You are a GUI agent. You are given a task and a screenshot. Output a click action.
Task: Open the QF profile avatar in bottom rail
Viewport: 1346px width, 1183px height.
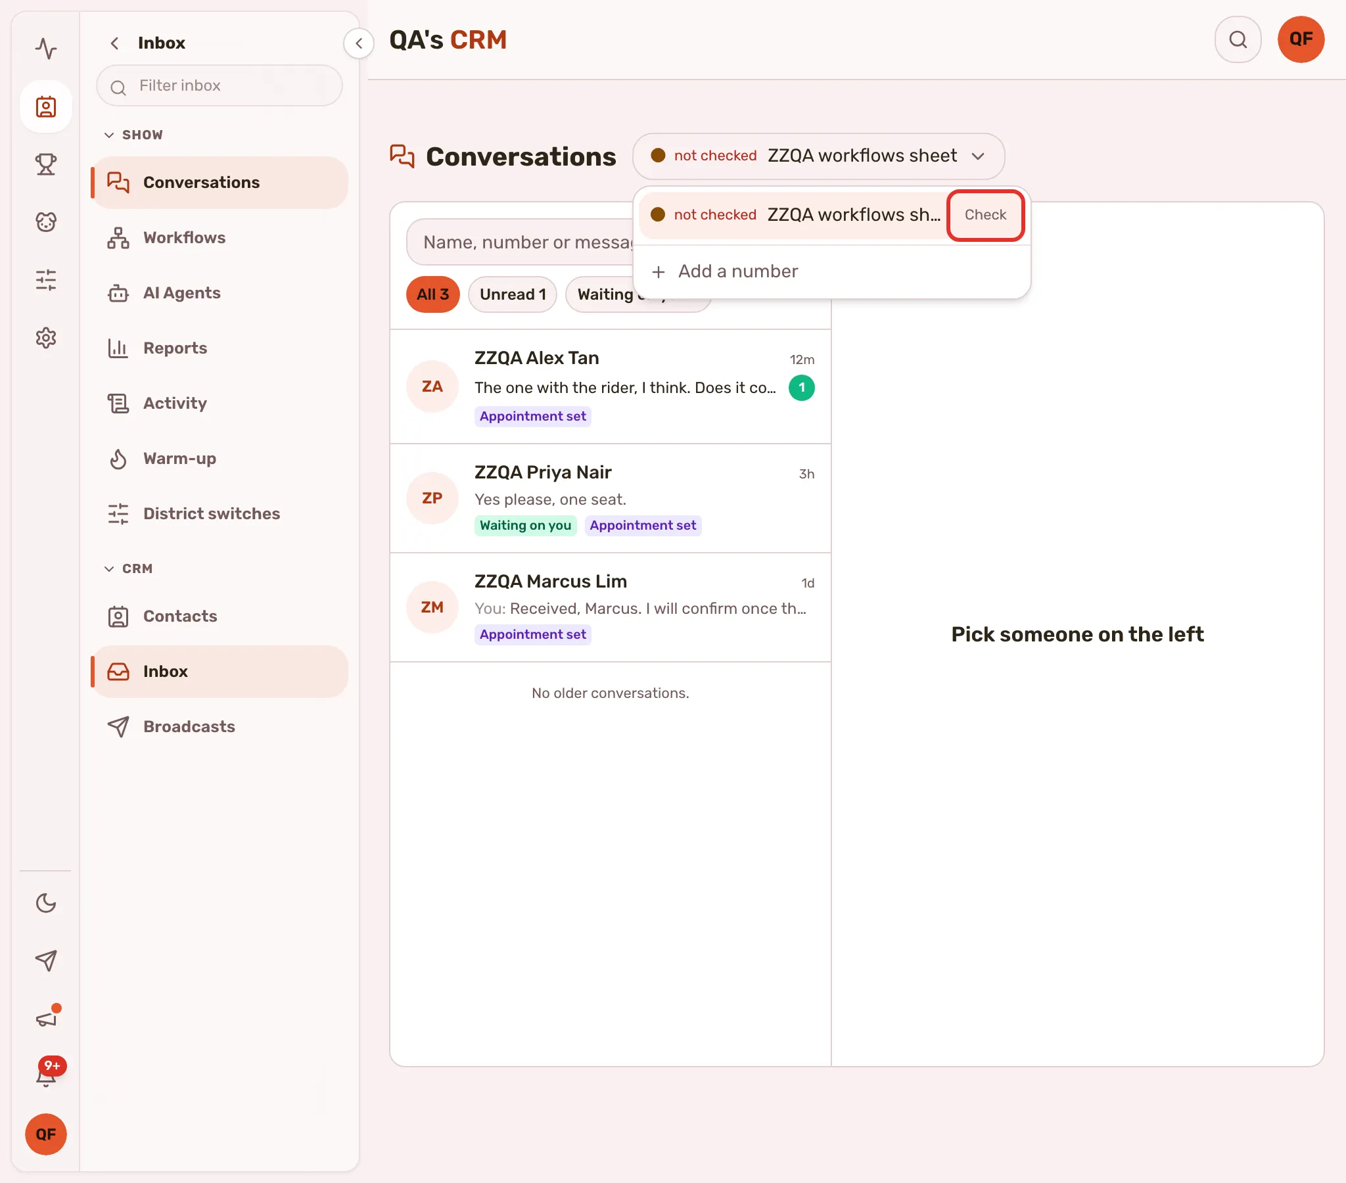[45, 1134]
